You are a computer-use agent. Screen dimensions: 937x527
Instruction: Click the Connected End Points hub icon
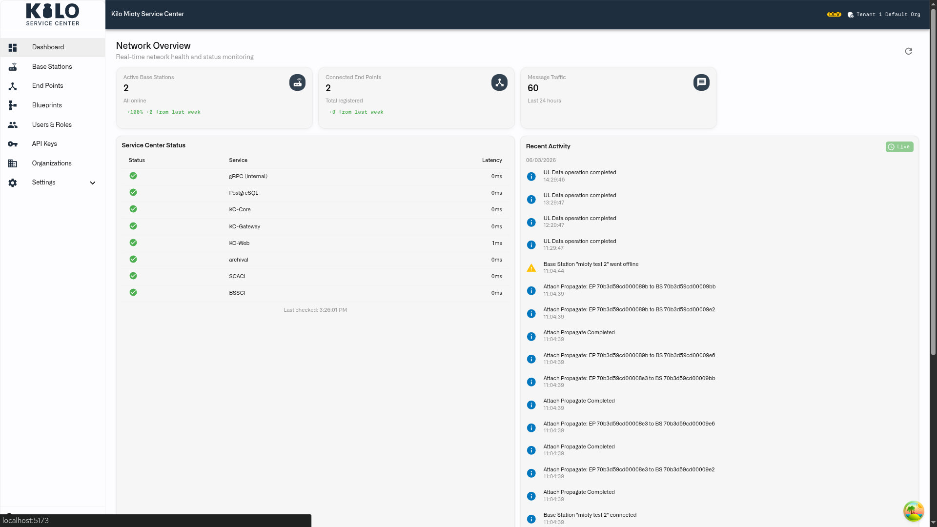click(499, 82)
